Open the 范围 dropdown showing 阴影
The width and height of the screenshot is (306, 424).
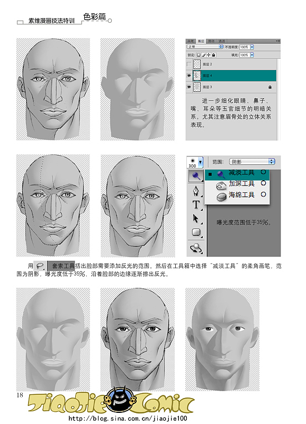252,162
